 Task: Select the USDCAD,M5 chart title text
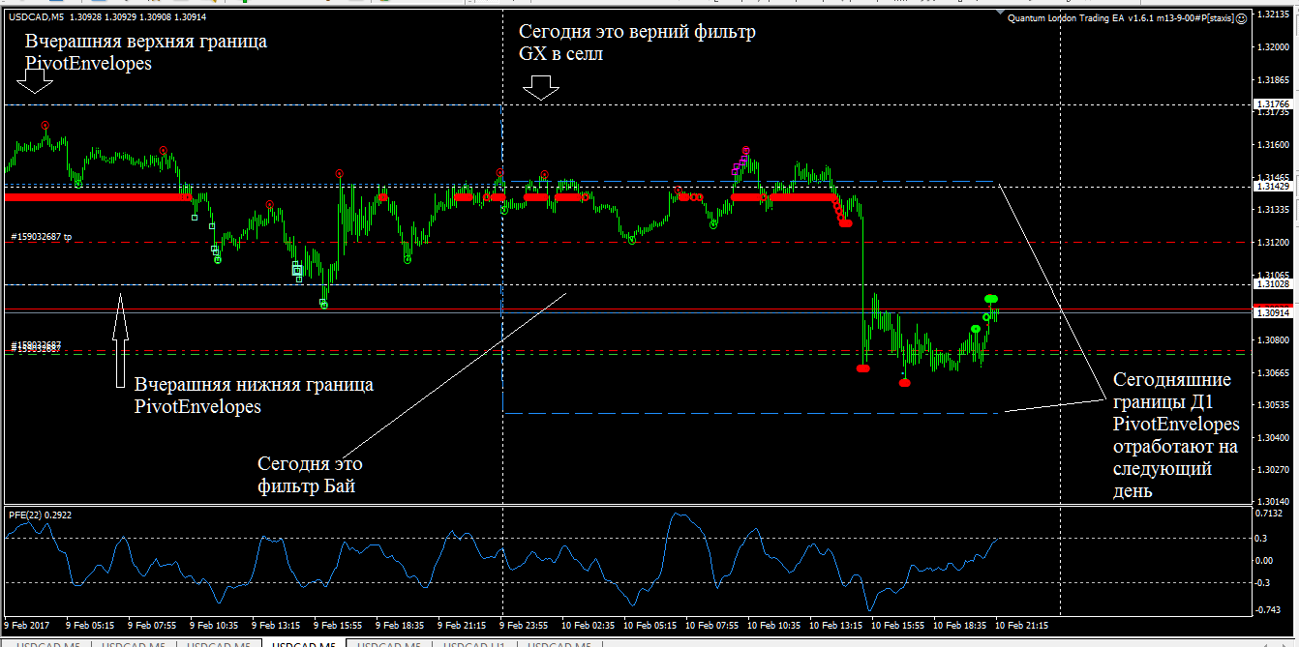35,17
